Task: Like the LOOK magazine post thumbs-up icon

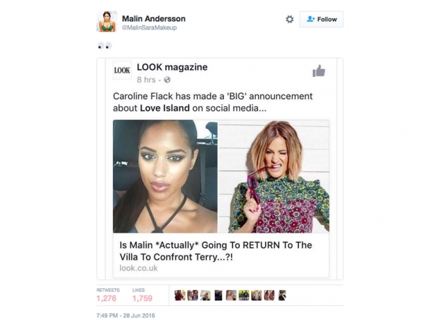Action: coord(318,71)
